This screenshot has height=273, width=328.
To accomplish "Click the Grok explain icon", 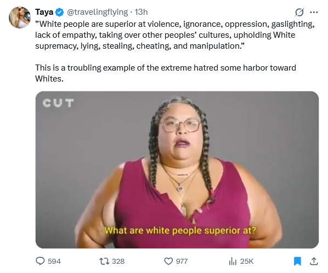I will [299, 12].
